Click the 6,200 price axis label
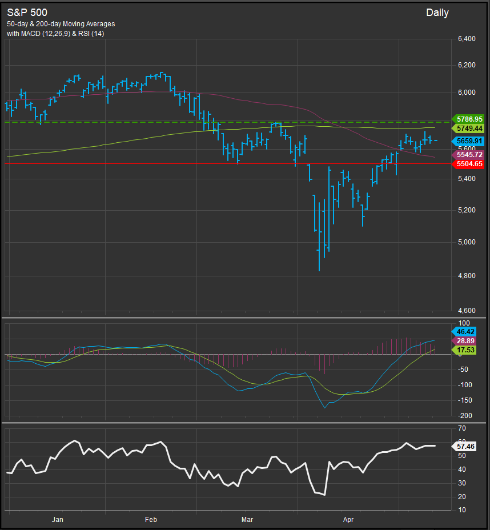 coord(467,65)
